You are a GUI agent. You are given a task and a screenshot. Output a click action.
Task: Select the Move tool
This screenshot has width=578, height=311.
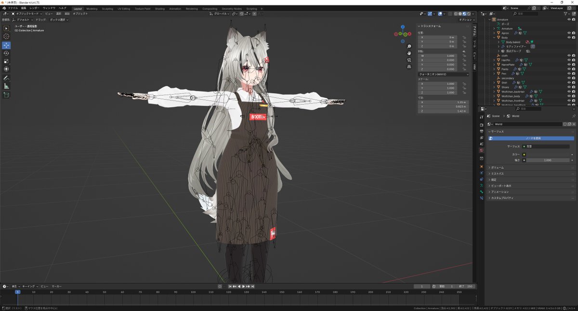click(6, 45)
